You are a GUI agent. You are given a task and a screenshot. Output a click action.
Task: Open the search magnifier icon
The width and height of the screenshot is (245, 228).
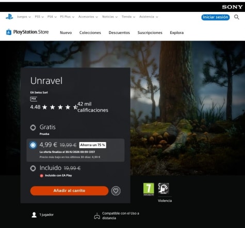[237, 17]
